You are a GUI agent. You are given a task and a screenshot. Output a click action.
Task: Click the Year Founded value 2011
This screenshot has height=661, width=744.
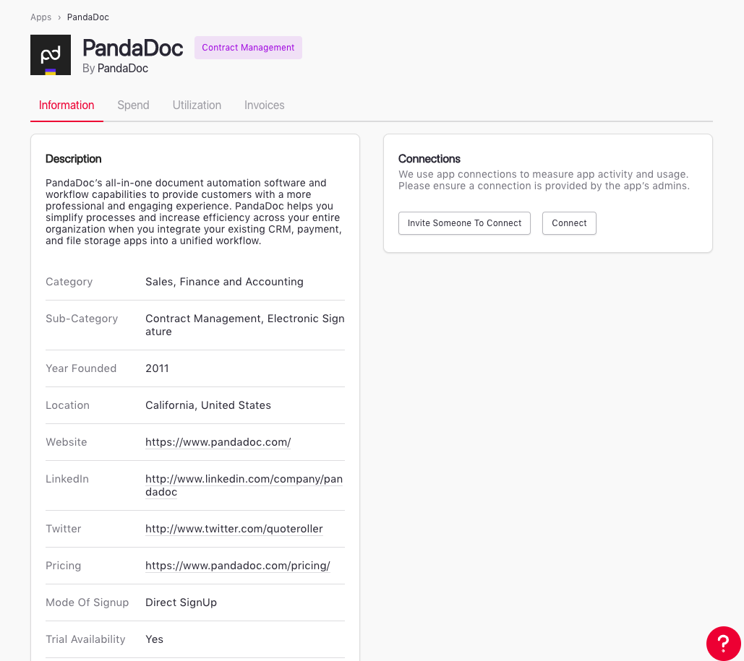click(157, 368)
